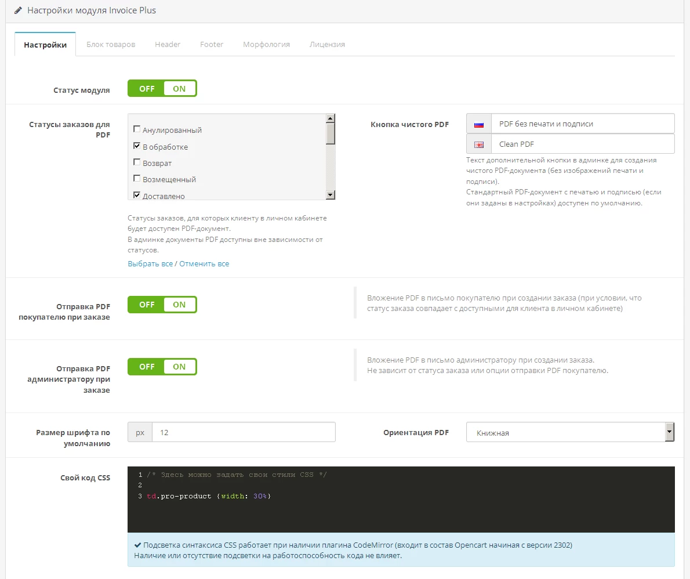The image size is (690, 579).
Task: Click the Ориентация PDF label
Action: [x=416, y=432]
